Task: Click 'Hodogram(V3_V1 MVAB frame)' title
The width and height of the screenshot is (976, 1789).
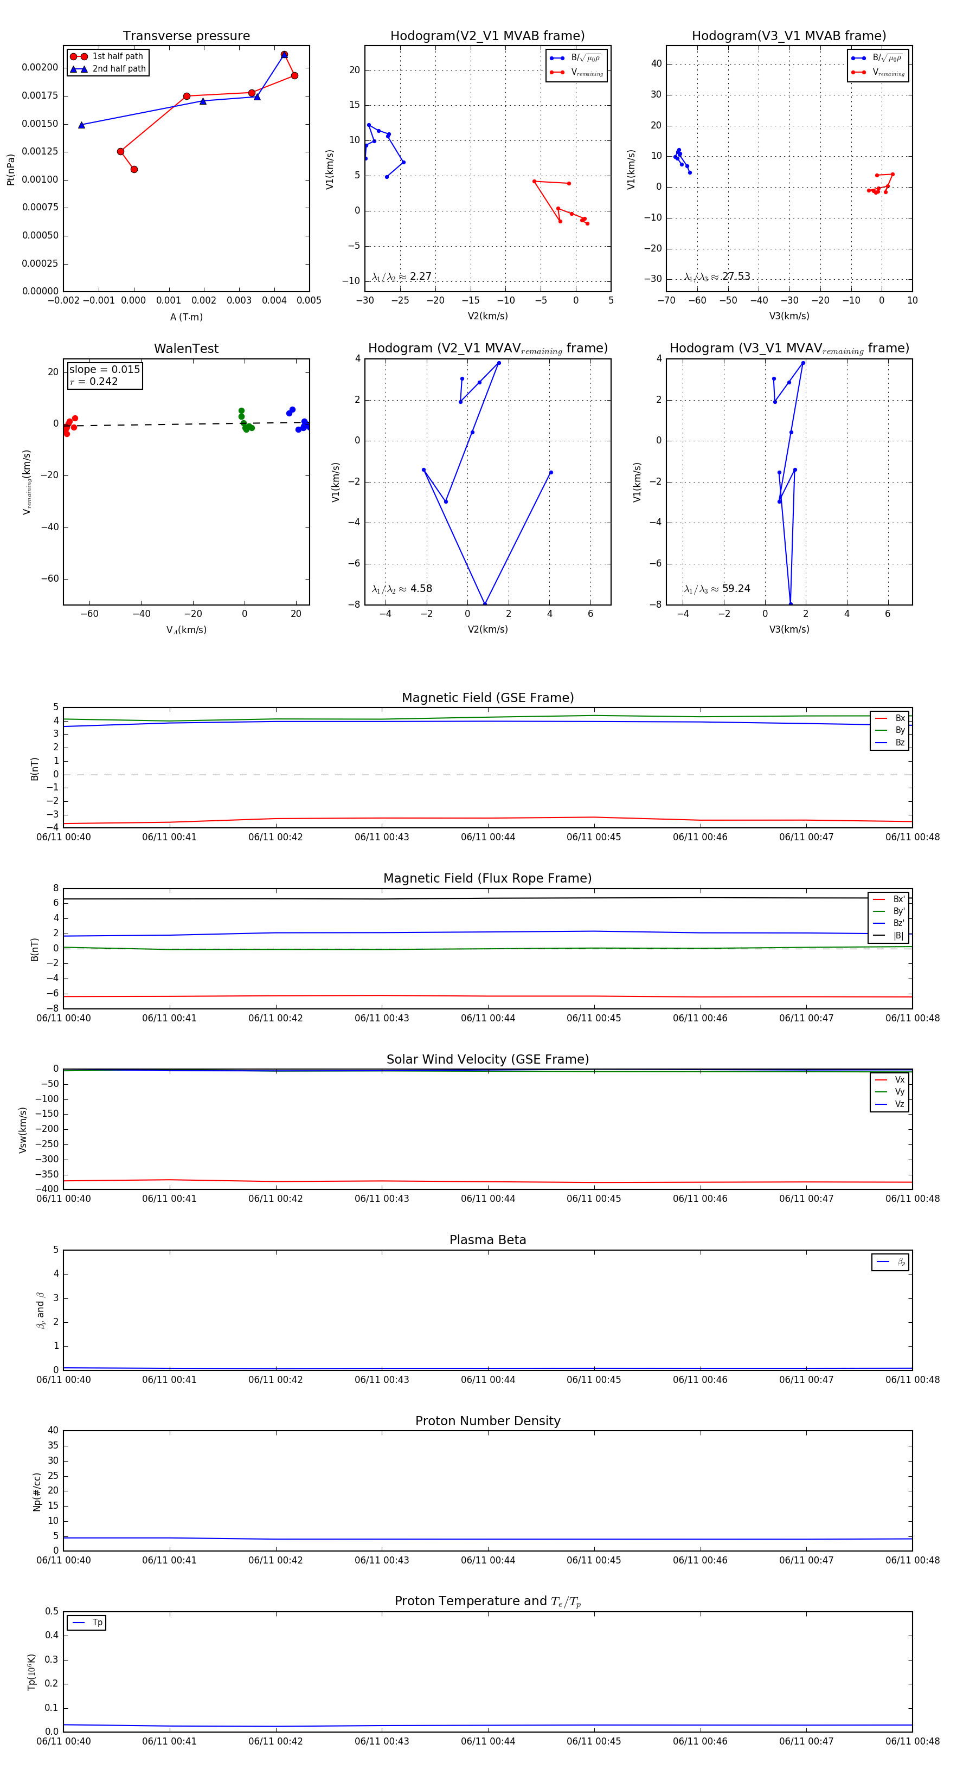Action: click(789, 36)
